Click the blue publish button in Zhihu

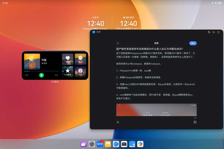193,43
